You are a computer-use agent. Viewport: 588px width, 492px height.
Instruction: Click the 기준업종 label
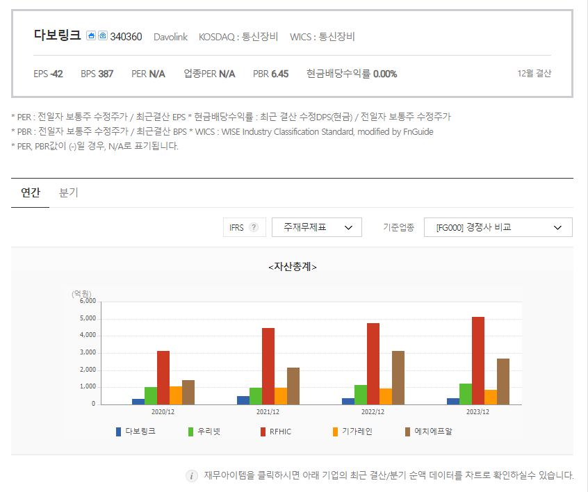point(399,227)
